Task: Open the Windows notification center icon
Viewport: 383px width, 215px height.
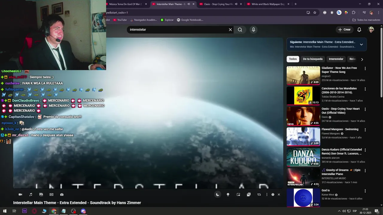Action: tap(377, 211)
